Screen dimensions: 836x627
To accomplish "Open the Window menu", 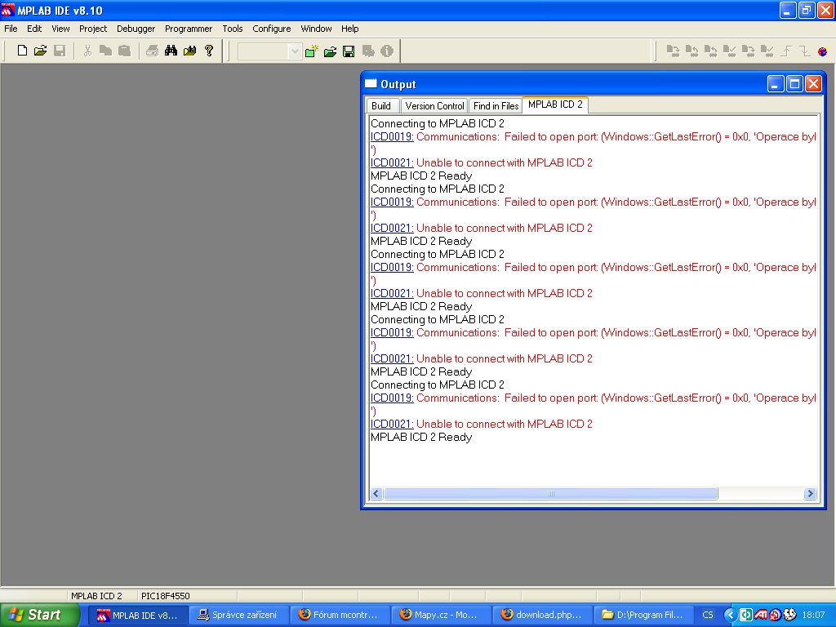I will 316,29.
